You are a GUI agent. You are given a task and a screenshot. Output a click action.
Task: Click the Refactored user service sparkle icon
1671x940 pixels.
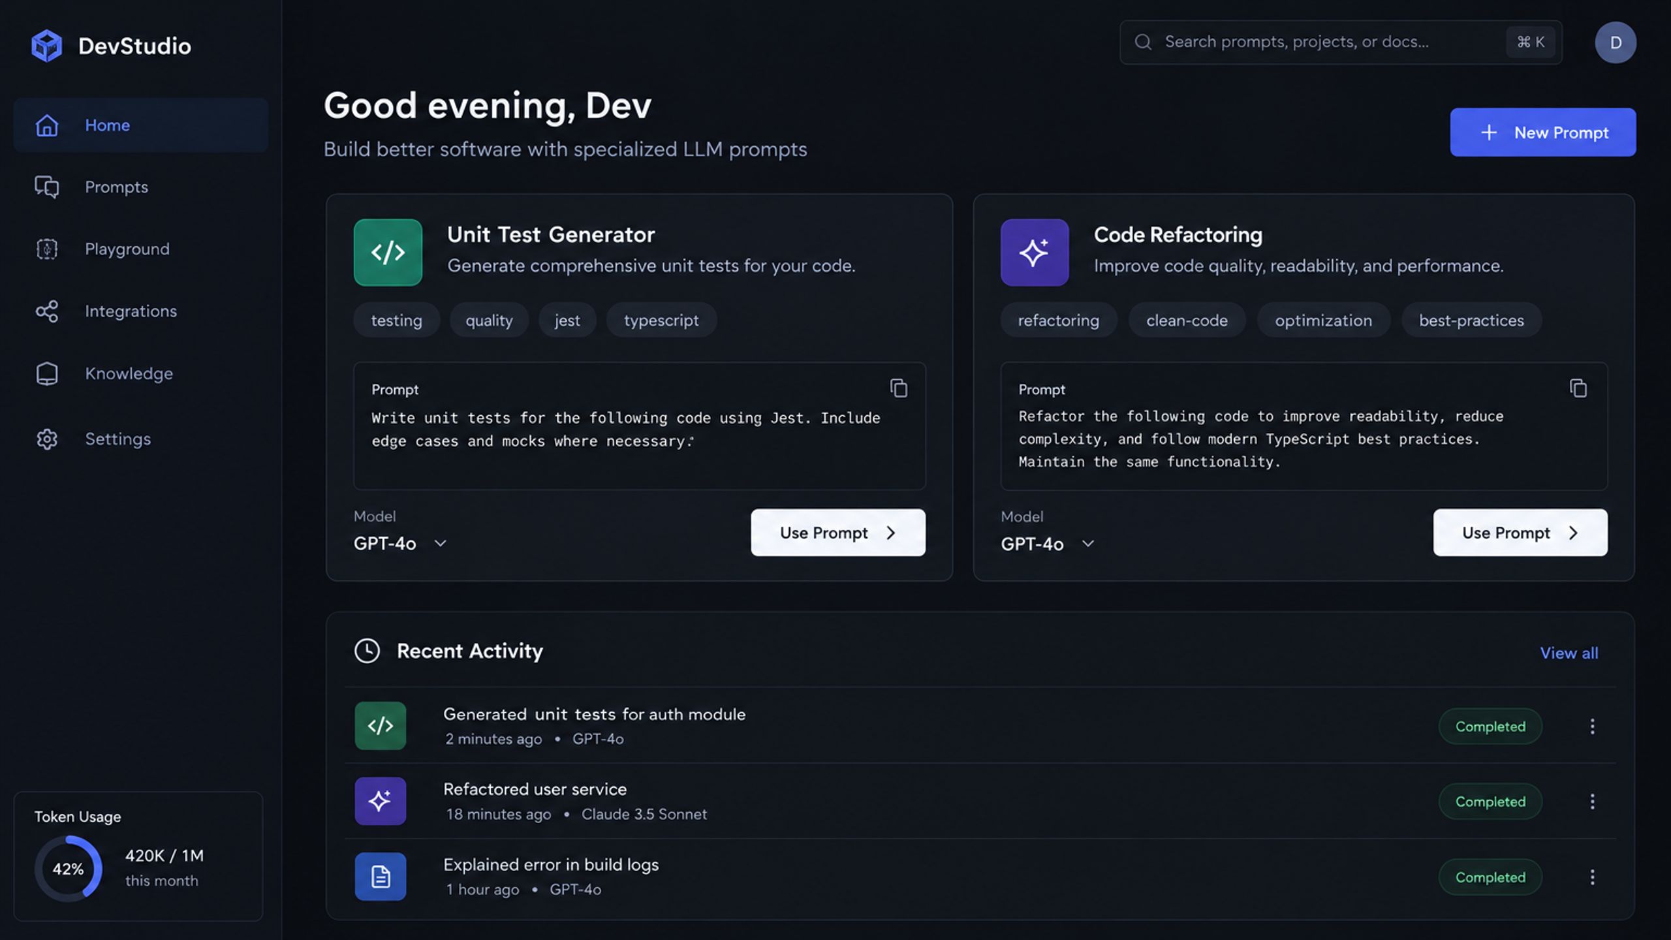pyautogui.click(x=381, y=801)
